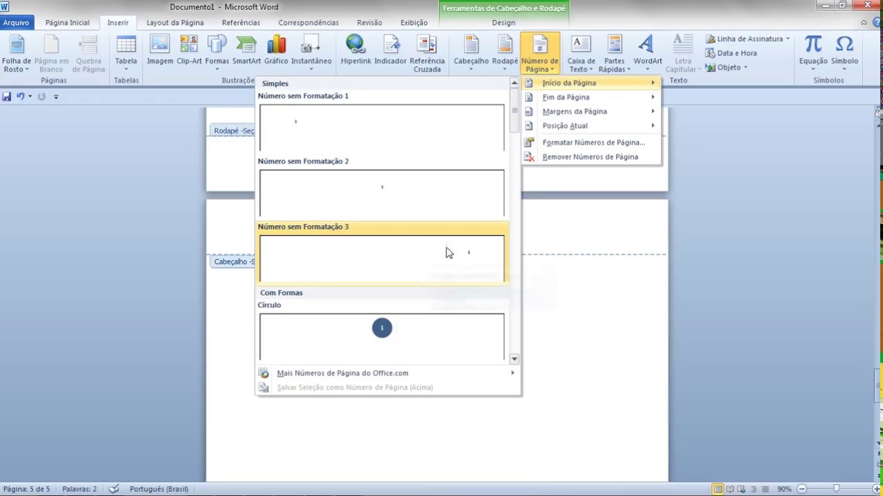Open Mais Números de Página do Office.com
883x496 pixels.
[x=388, y=373]
